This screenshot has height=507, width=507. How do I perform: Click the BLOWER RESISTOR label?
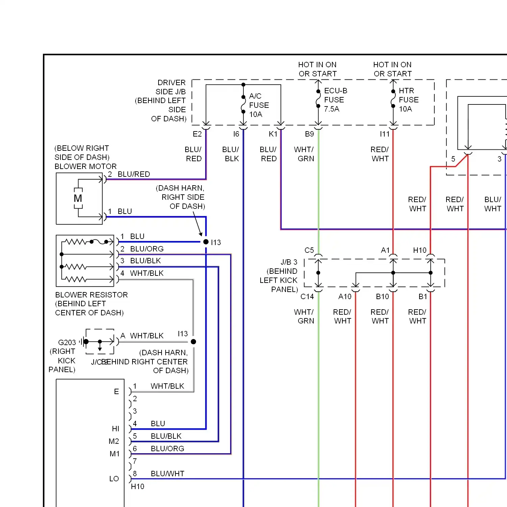(x=92, y=295)
